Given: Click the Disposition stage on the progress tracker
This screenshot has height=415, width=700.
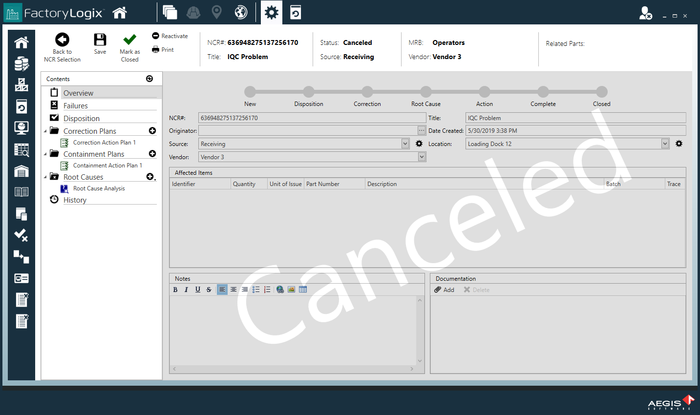Looking at the screenshot, I should coord(309,91).
